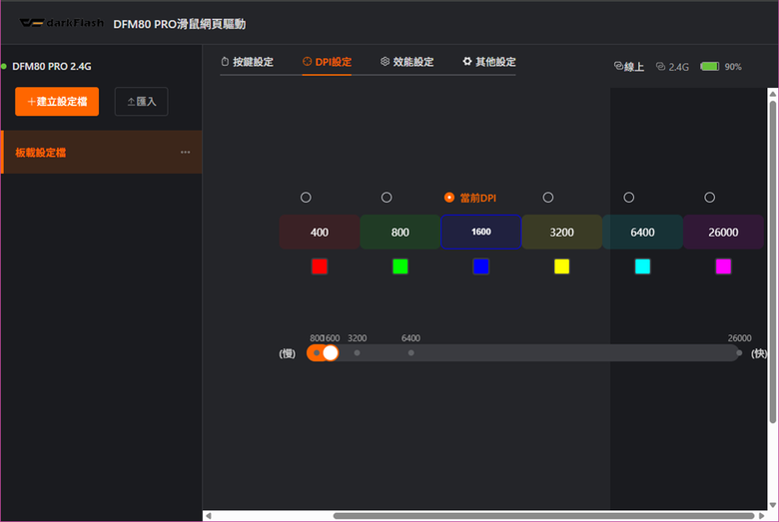Open the magenta color swatch under 26000
779x522 pixels.
click(723, 266)
